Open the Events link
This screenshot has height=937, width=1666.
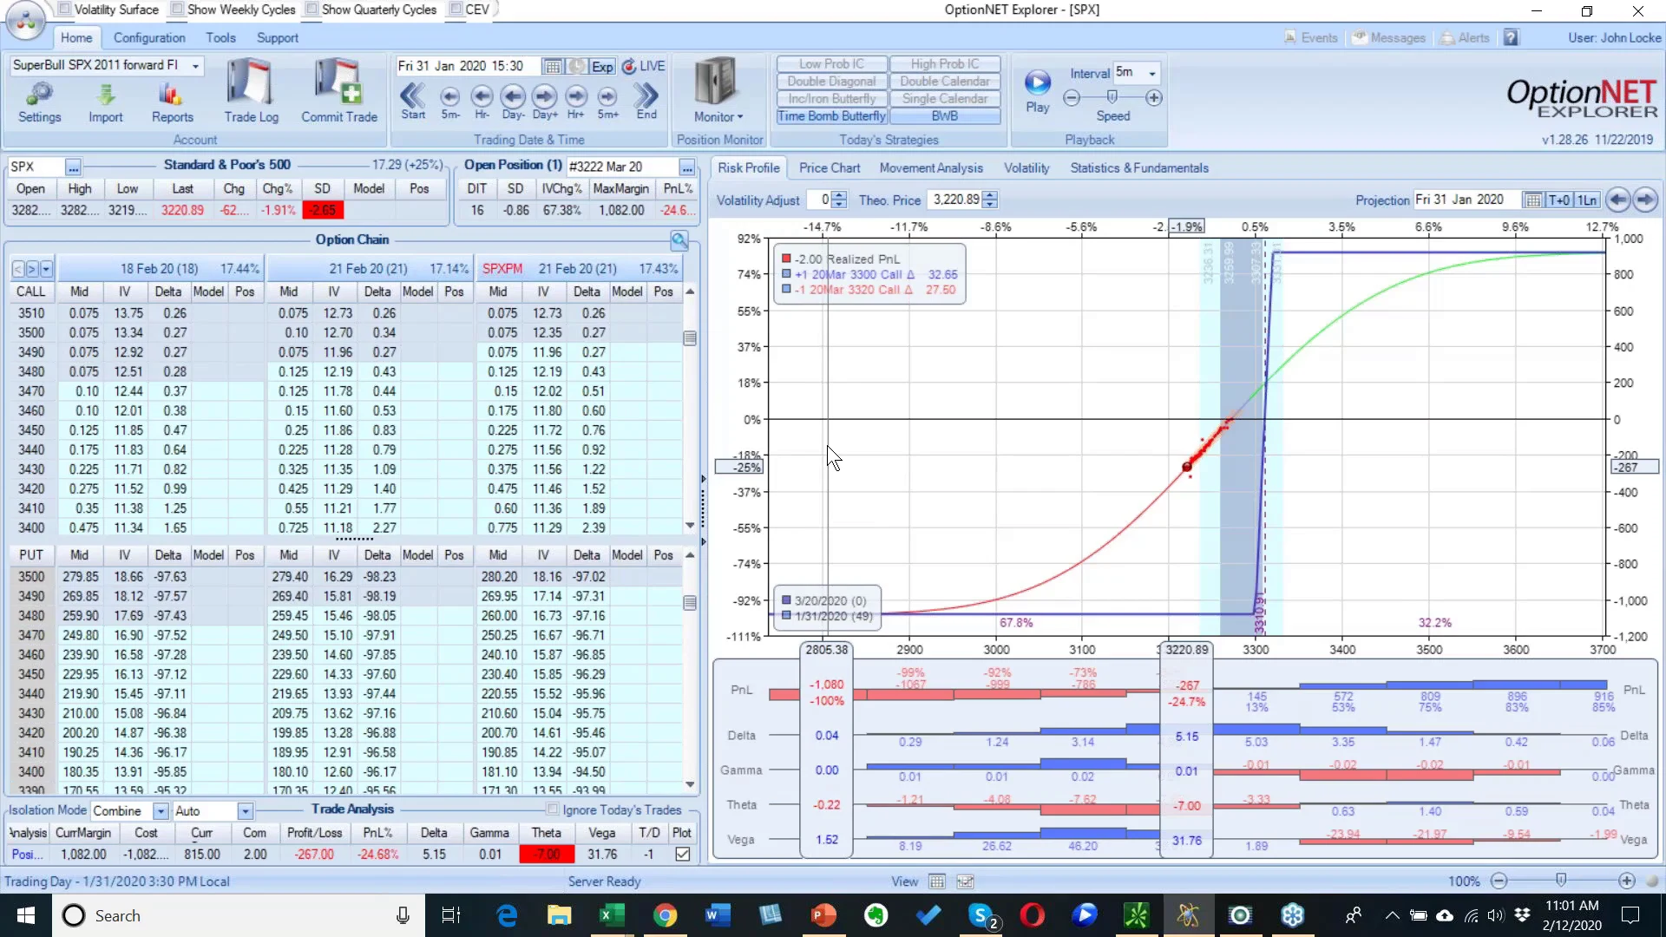coord(1311,38)
